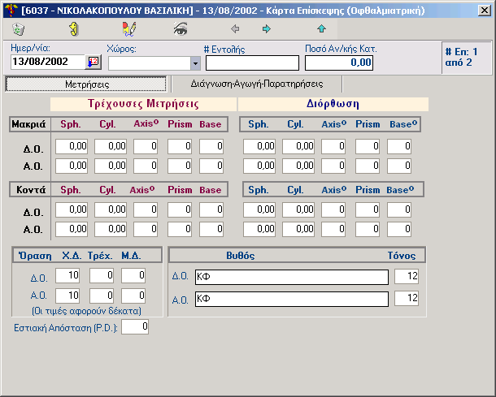Click Μακριά Δ.Ο. Base current measurement field

211,147
